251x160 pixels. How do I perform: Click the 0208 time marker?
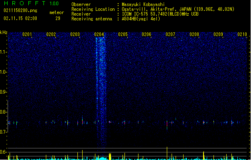point(194,34)
